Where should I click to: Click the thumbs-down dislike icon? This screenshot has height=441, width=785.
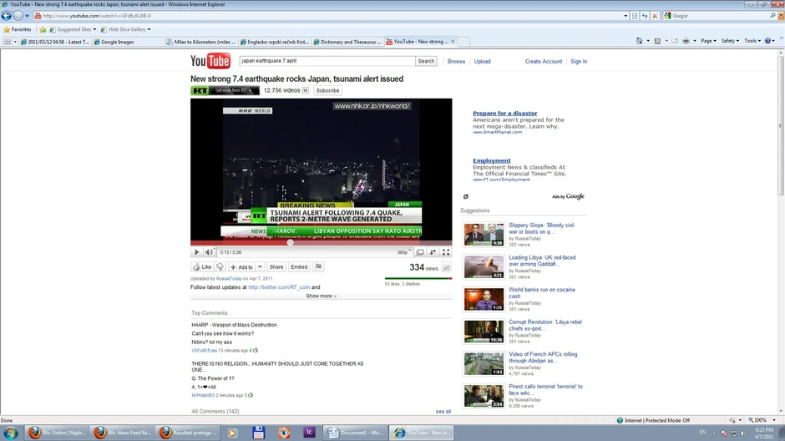click(x=220, y=267)
